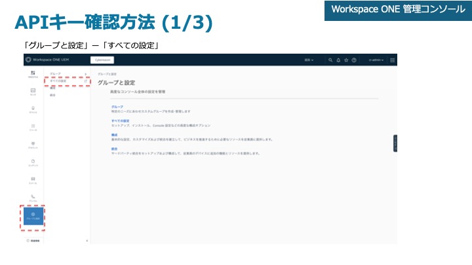Open the Add dropdown left of search icon
Image resolution: width=472 pixels, height=265 pixels.
(309, 60)
